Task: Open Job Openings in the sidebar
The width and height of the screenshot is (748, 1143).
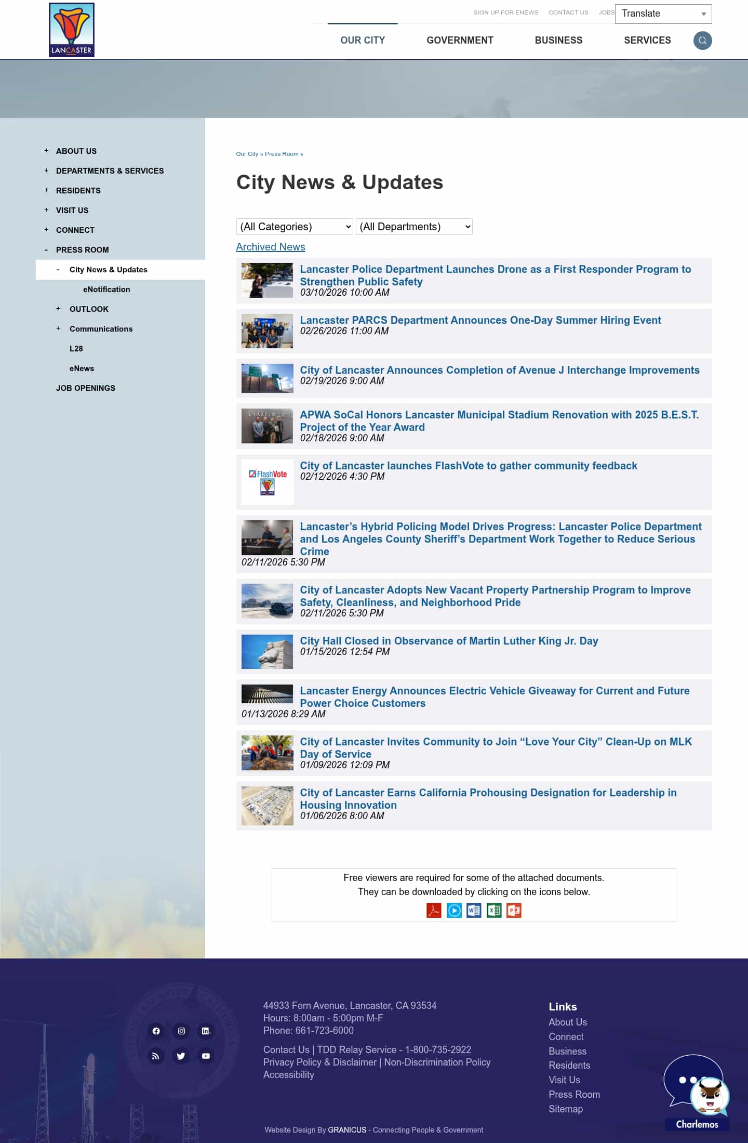Action: point(86,388)
